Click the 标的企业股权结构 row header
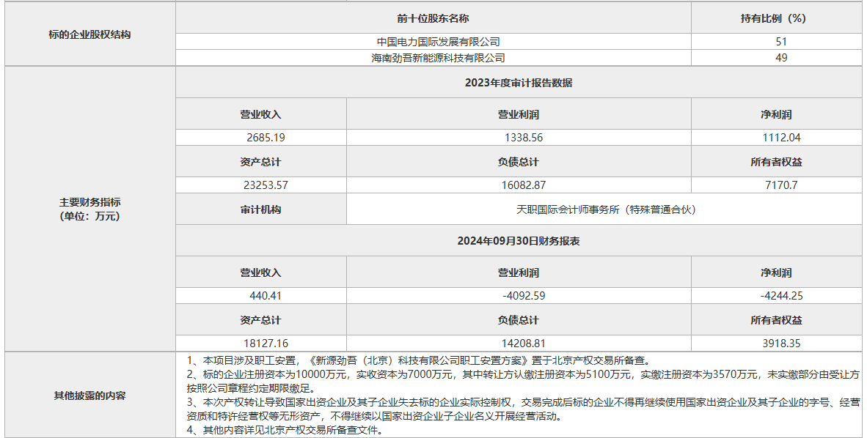The image size is (867, 438). click(x=89, y=34)
